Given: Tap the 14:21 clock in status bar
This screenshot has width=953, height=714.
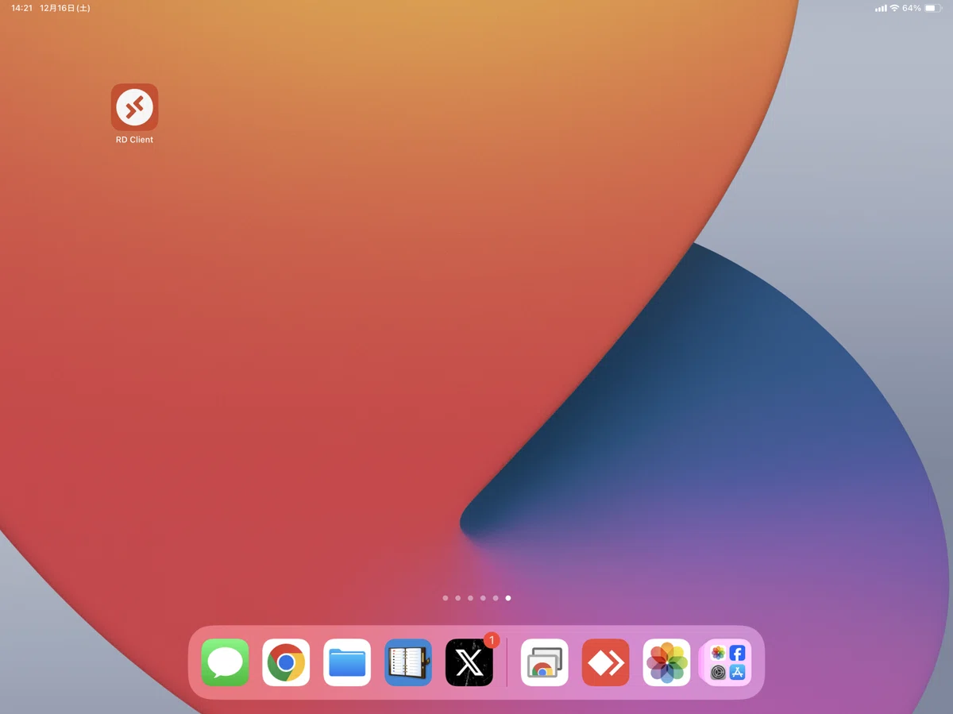Looking at the screenshot, I should (21, 8).
